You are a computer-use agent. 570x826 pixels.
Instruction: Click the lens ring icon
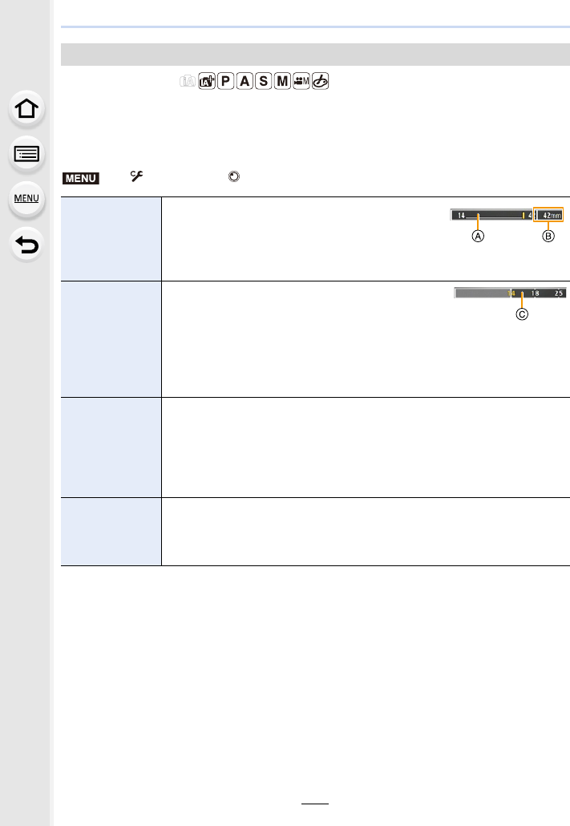pos(234,176)
